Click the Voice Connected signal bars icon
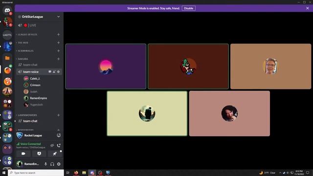This screenshot has width=313, height=176. click(x=18, y=144)
